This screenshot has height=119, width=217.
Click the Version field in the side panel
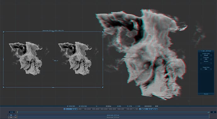tap(206, 63)
